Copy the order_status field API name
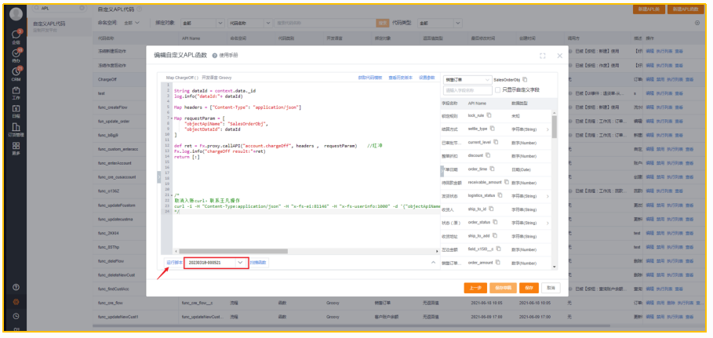 coord(495,223)
